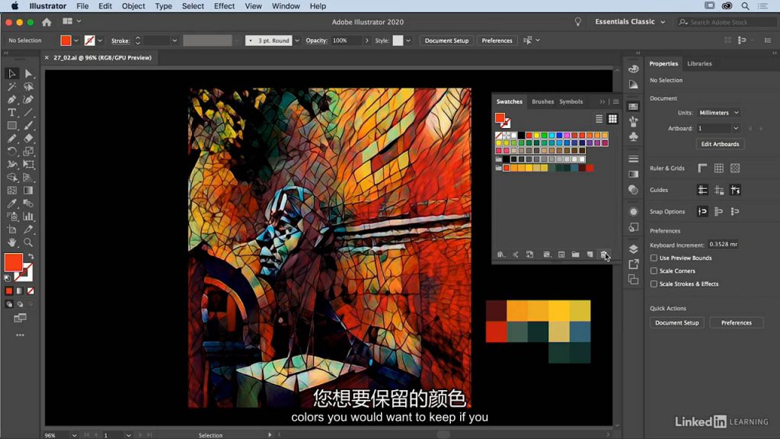Open the Layers panel from dock
Viewport: 780px width, 439px height.
[633, 249]
